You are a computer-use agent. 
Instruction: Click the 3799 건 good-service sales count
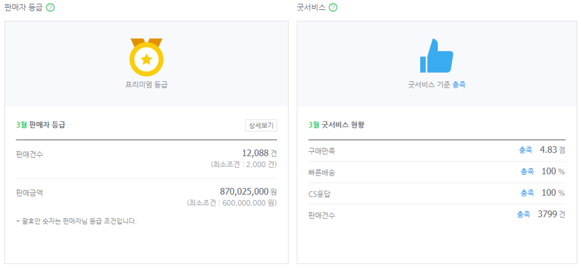coord(552,215)
